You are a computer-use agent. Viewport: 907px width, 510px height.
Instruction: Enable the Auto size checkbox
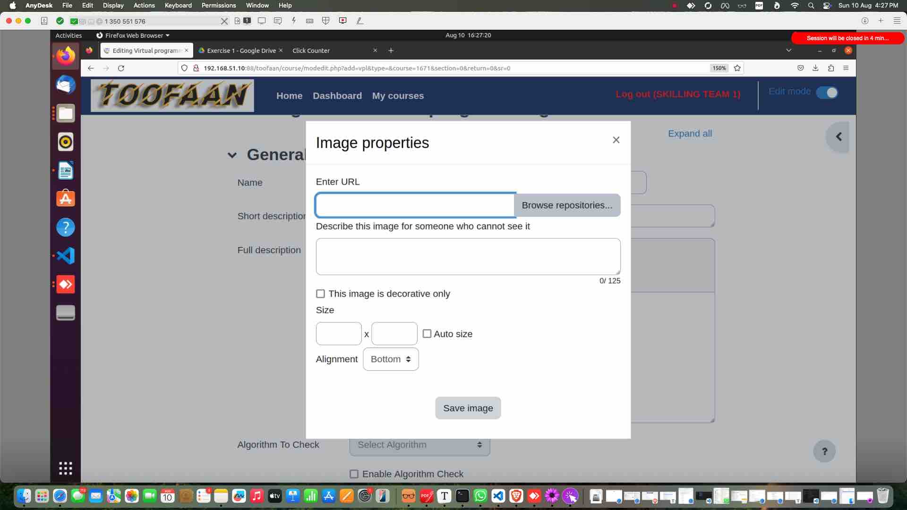(x=428, y=334)
